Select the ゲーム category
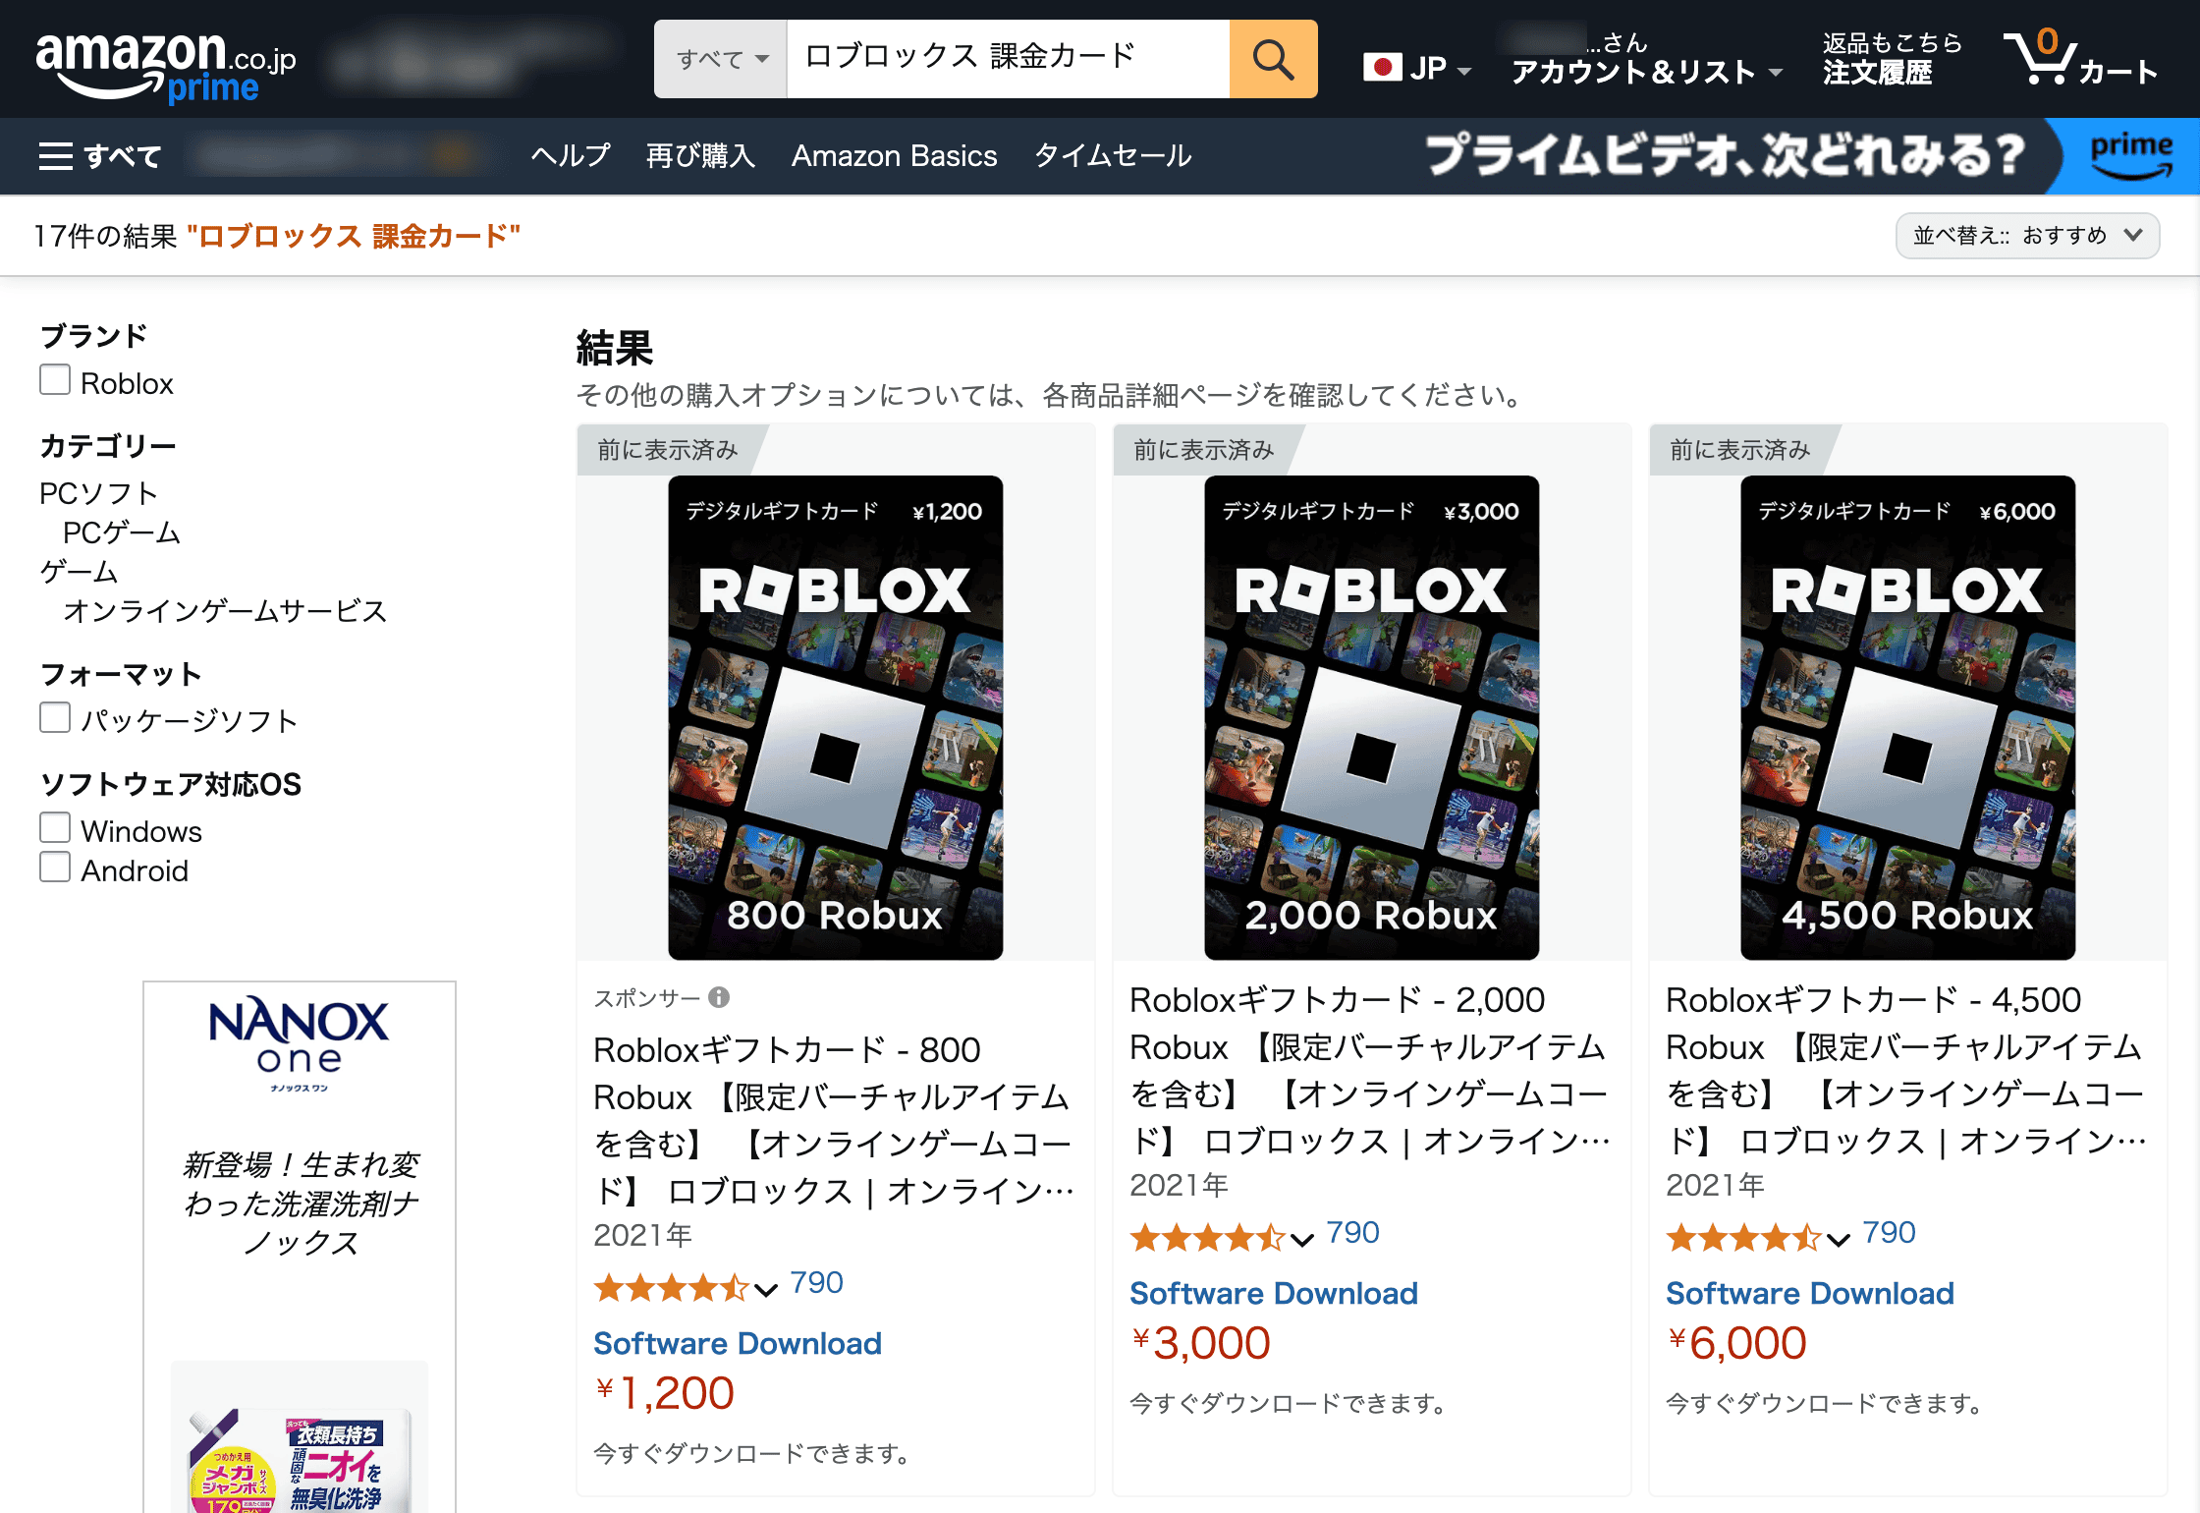The image size is (2200, 1513). 79,572
